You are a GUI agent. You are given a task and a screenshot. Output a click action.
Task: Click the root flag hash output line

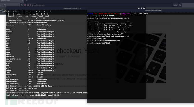[x=104, y=41]
